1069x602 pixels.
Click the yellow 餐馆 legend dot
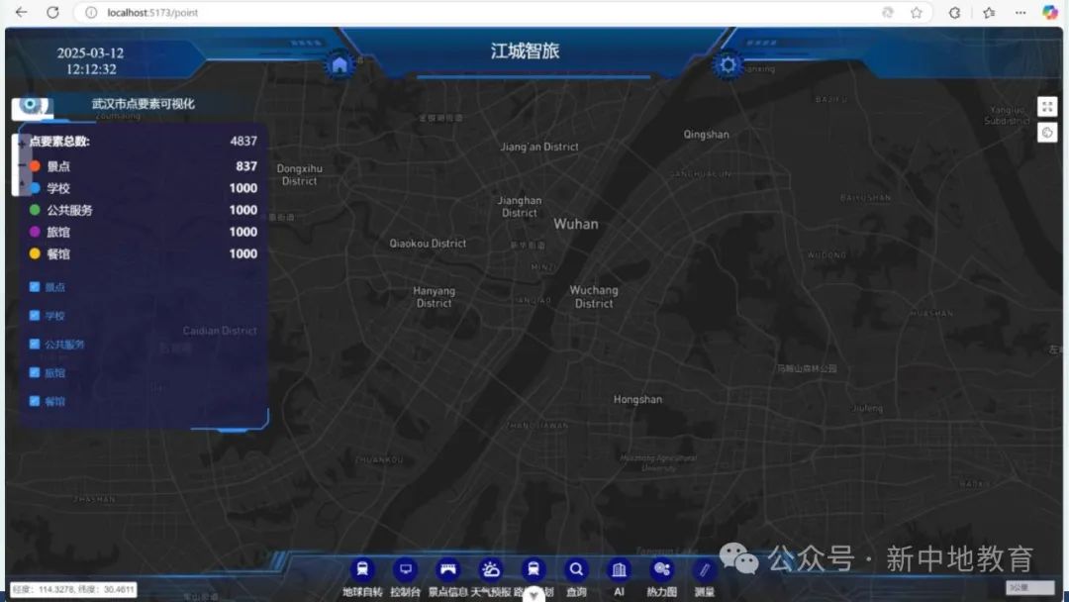[x=35, y=253]
